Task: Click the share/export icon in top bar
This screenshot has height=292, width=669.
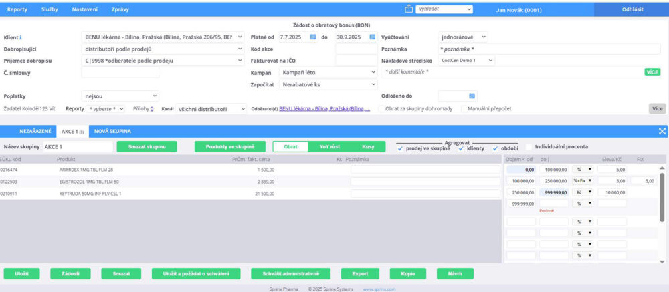Action: pyautogui.click(x=409, y=9)
